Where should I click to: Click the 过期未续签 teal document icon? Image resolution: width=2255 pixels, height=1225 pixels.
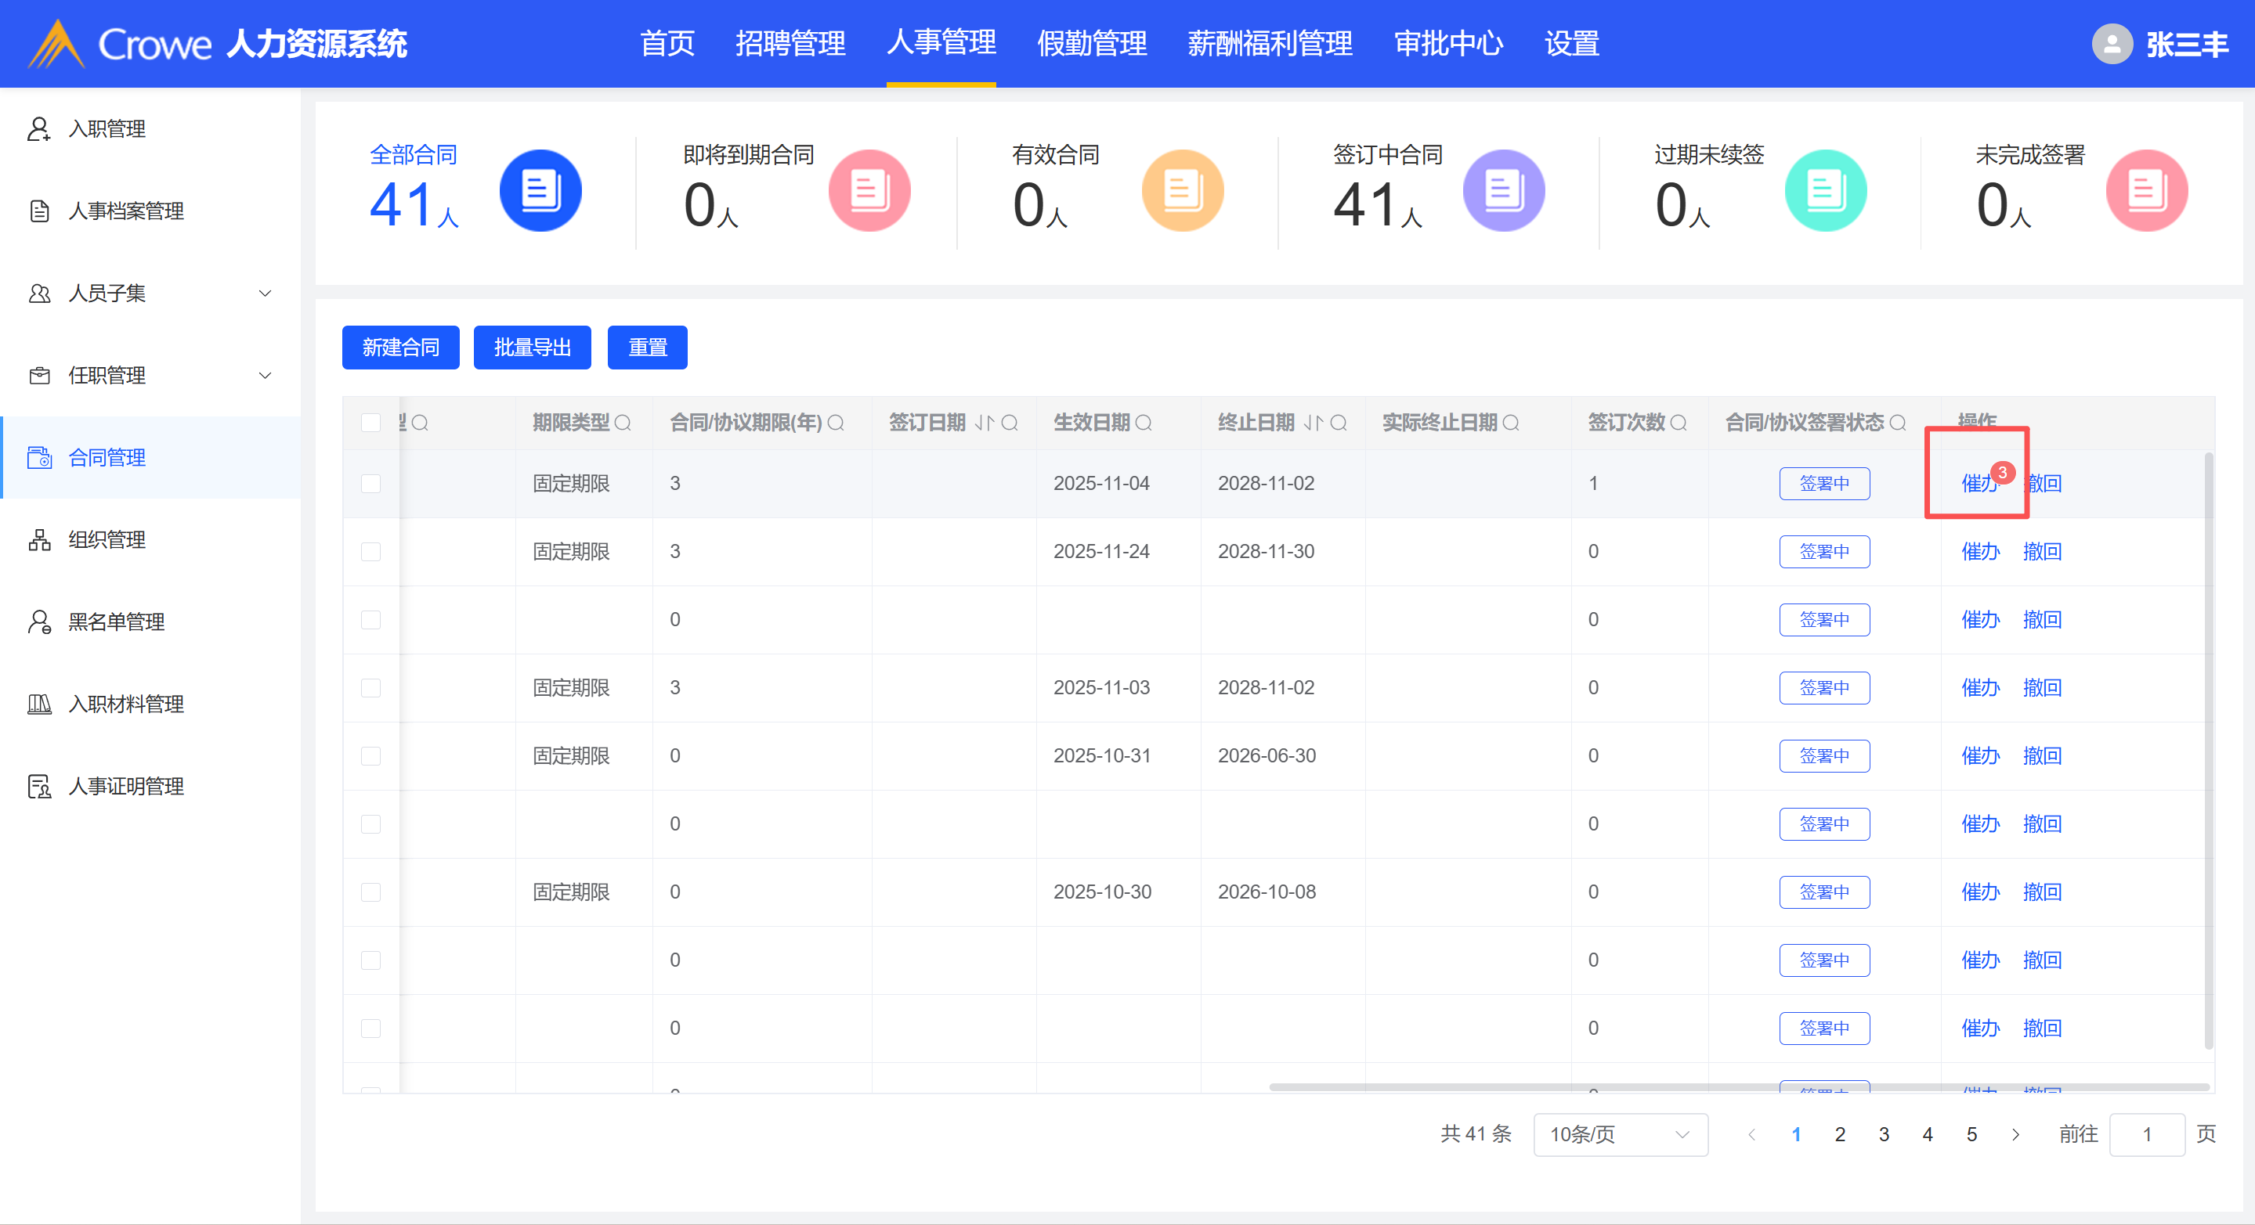pos(1825,191)
